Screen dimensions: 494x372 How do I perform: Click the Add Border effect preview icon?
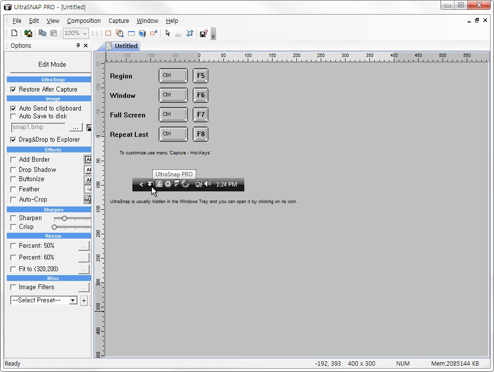[x=88, y=160]
